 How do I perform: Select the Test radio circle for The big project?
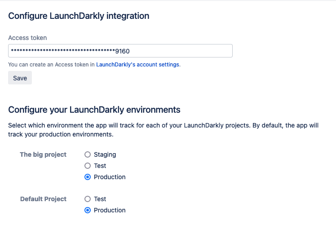[x=88, y=166]
